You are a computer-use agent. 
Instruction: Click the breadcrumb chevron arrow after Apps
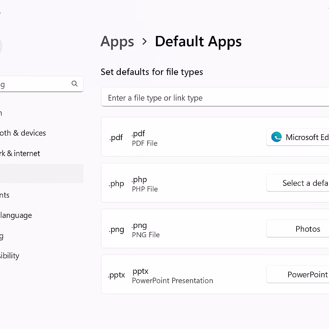tap(145, 41)
